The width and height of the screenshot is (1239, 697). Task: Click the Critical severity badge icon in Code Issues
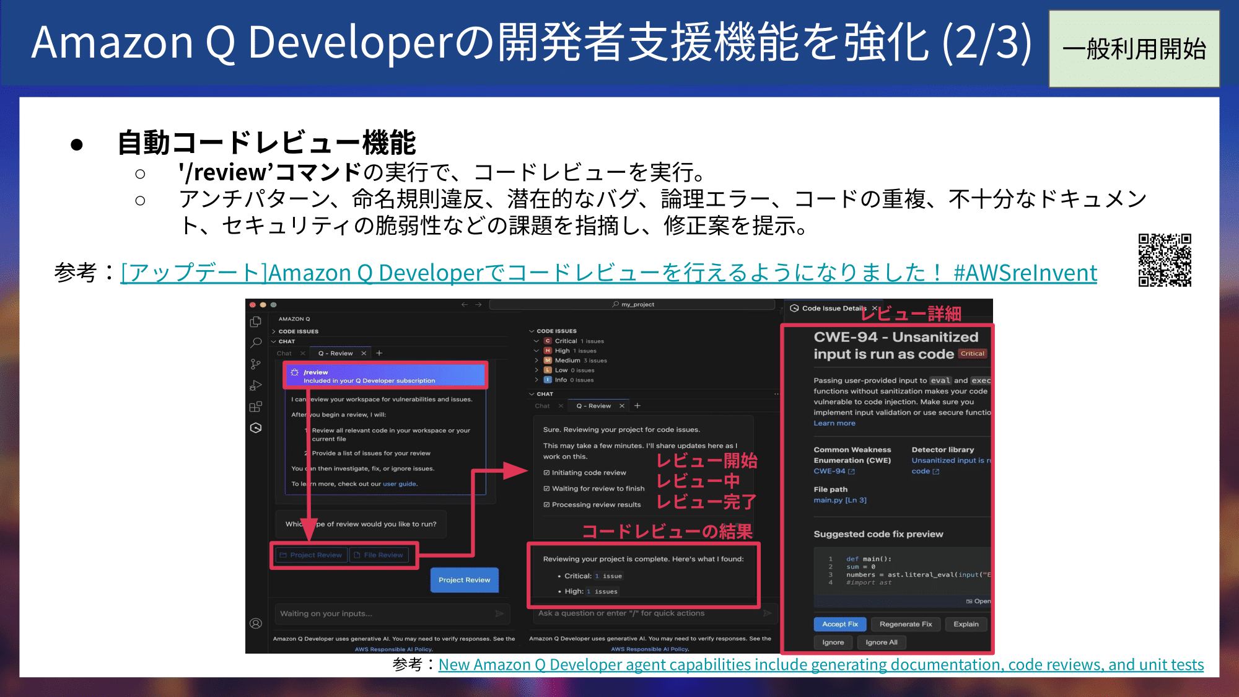548,341
